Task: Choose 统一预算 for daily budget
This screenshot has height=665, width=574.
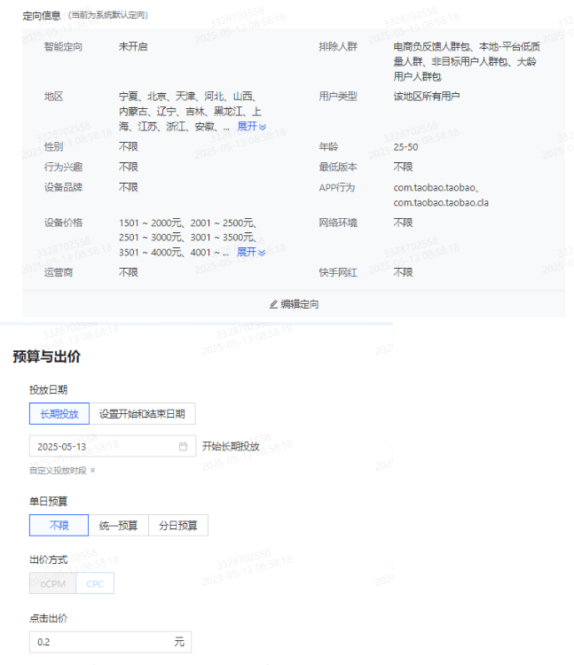Action: click(x=118, y=526)
